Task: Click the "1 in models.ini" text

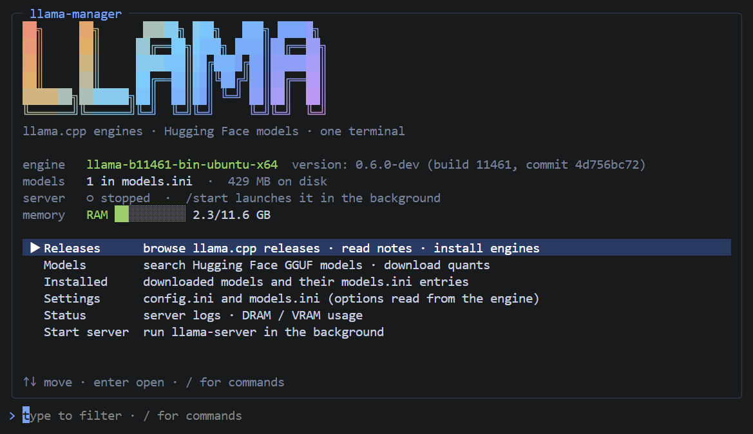Action: [x=139, y=182]
